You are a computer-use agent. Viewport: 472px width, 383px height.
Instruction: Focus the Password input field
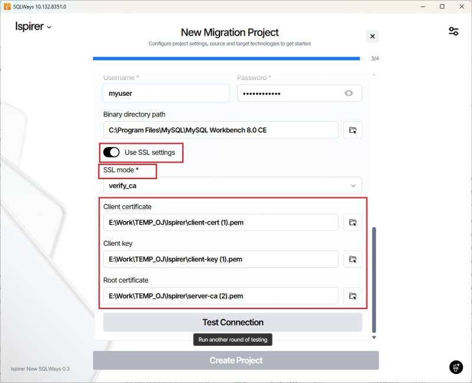tap(289, 93)
